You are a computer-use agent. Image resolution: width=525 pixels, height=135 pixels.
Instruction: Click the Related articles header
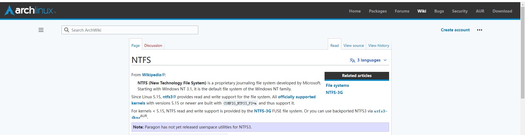pos(357,76)
